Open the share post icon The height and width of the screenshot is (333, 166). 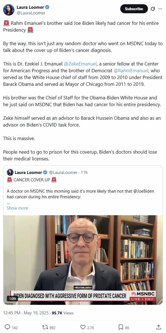click(158, 327)
